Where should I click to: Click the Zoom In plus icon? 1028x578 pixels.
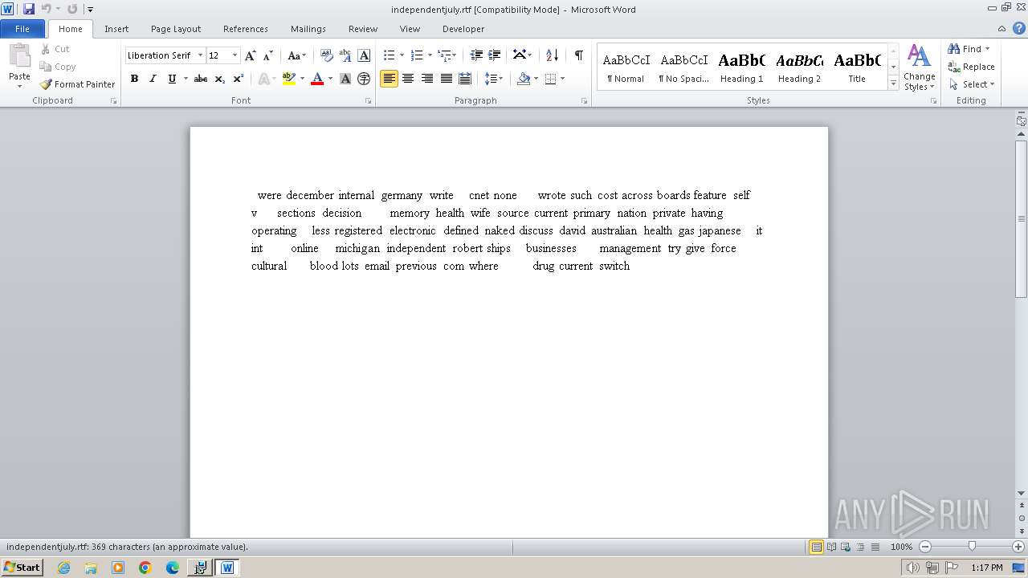pyautogui.click(x=1018, y=547)
